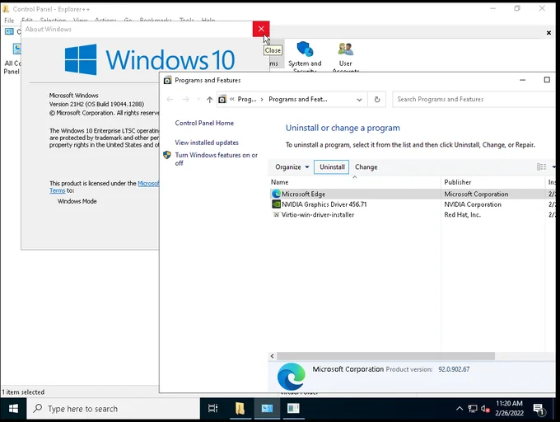Focus the Search Programs and Features box
Viewport: 560px width, 422px height.
(x=474, y=100)
